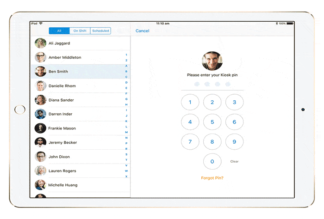Tap the iPad home button
Screen dimensions: 324x219
click(x=20, y=109)
